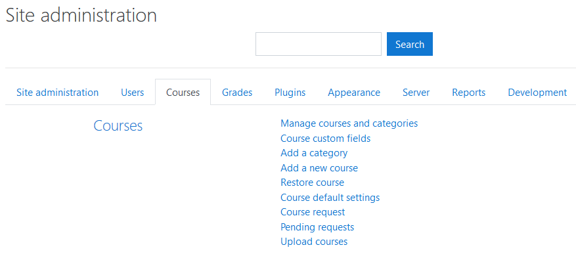Click the Add a category link
Viewport: 576px width, 260px height.
314,153
